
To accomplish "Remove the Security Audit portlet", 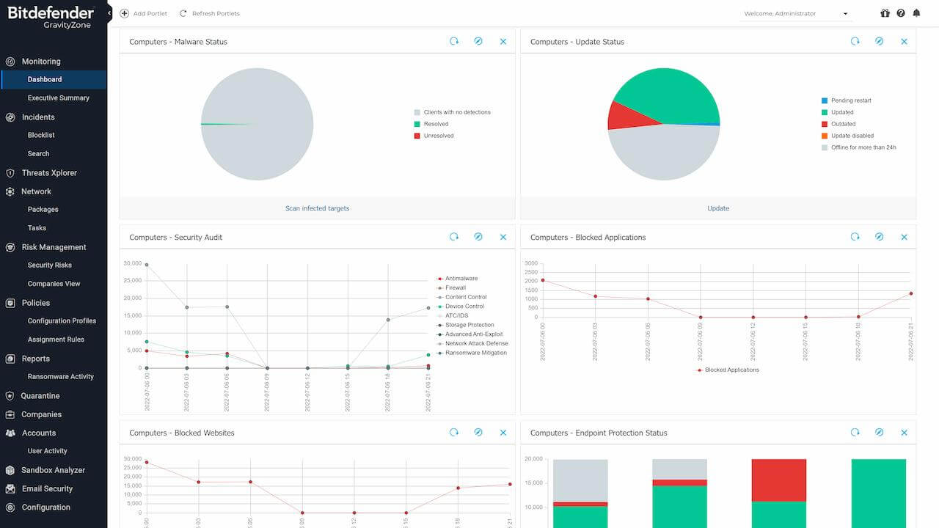I will (503, 237).
